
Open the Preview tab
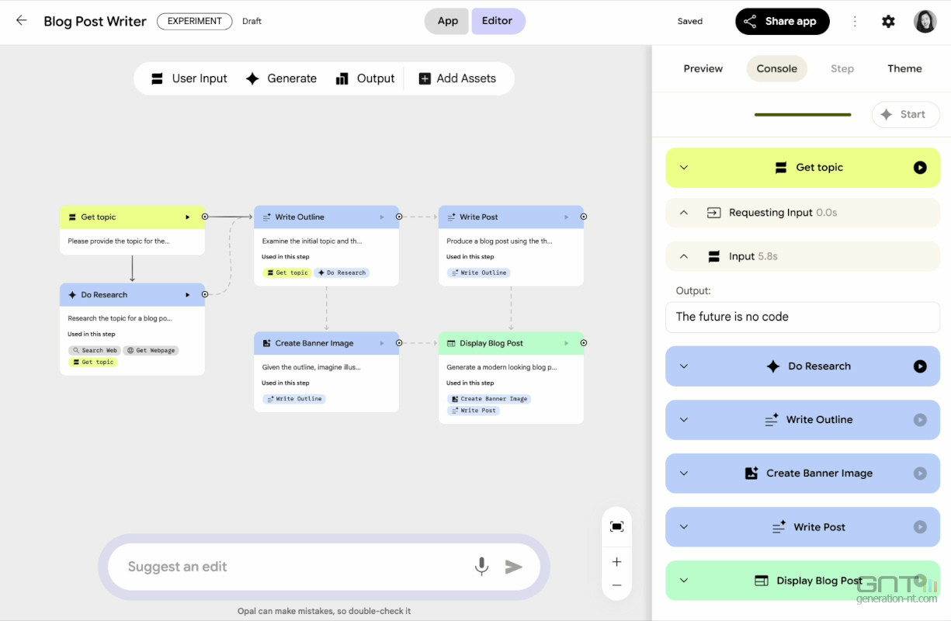click(703, 68)
